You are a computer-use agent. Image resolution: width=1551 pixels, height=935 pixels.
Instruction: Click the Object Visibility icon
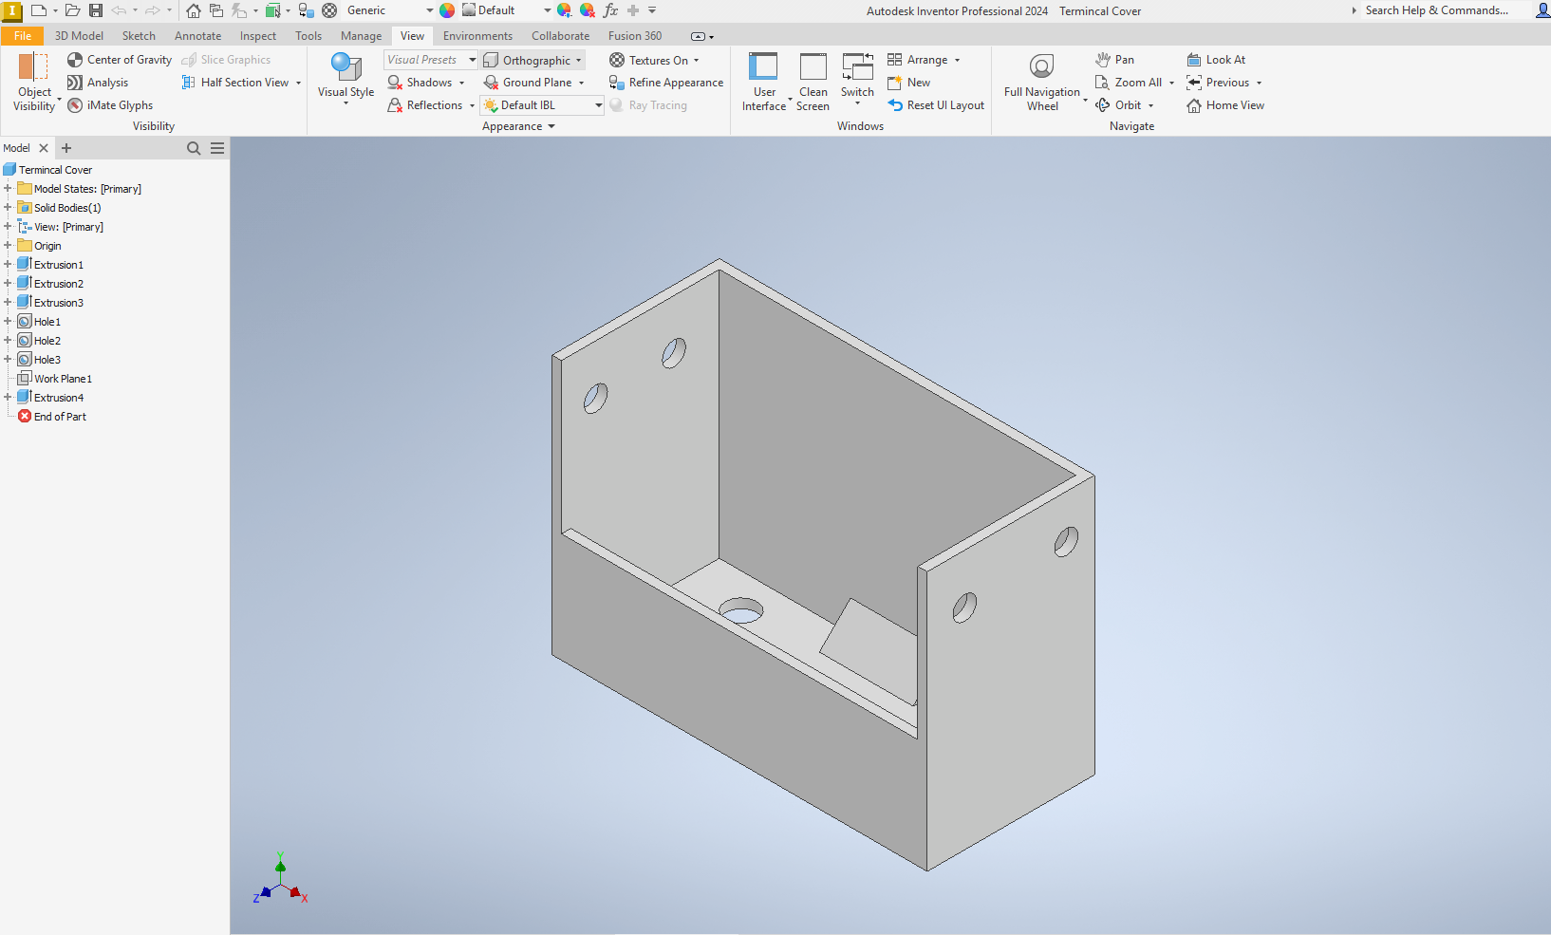tap(33, 67)
